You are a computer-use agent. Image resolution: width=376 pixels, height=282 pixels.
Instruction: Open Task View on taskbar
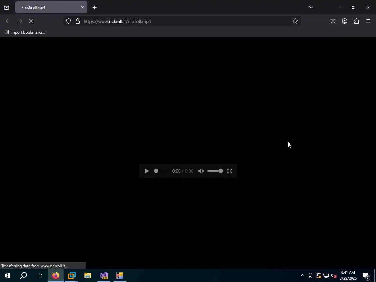coord(39,275)
